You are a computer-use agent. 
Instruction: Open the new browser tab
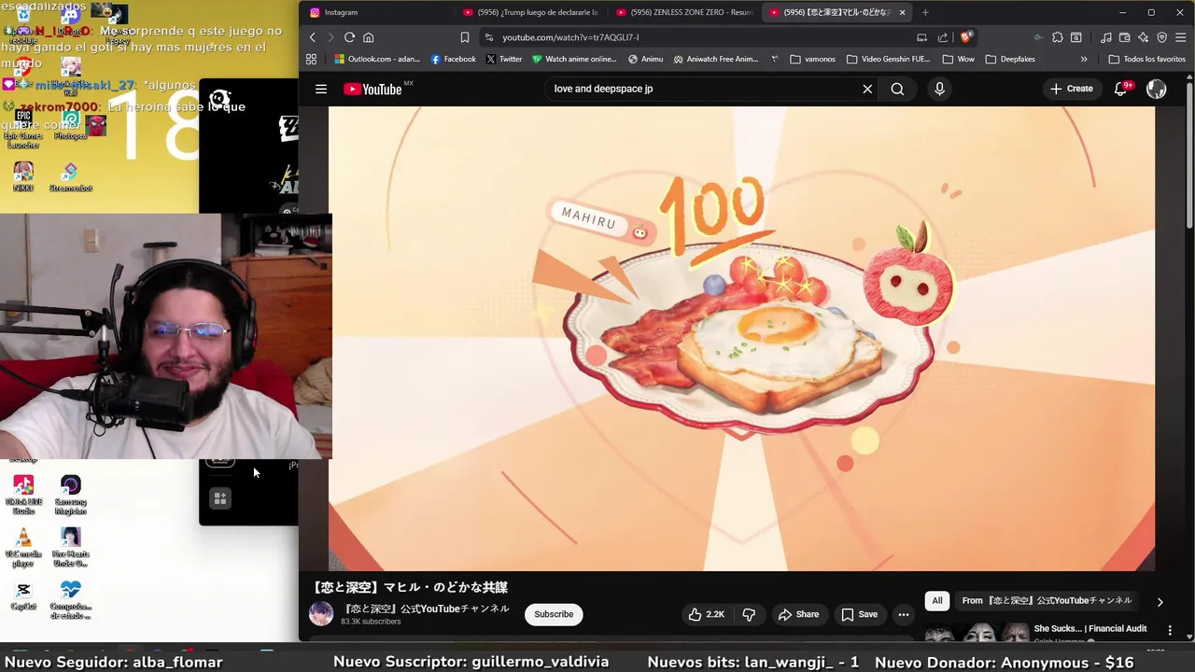(x=925, y=12)
